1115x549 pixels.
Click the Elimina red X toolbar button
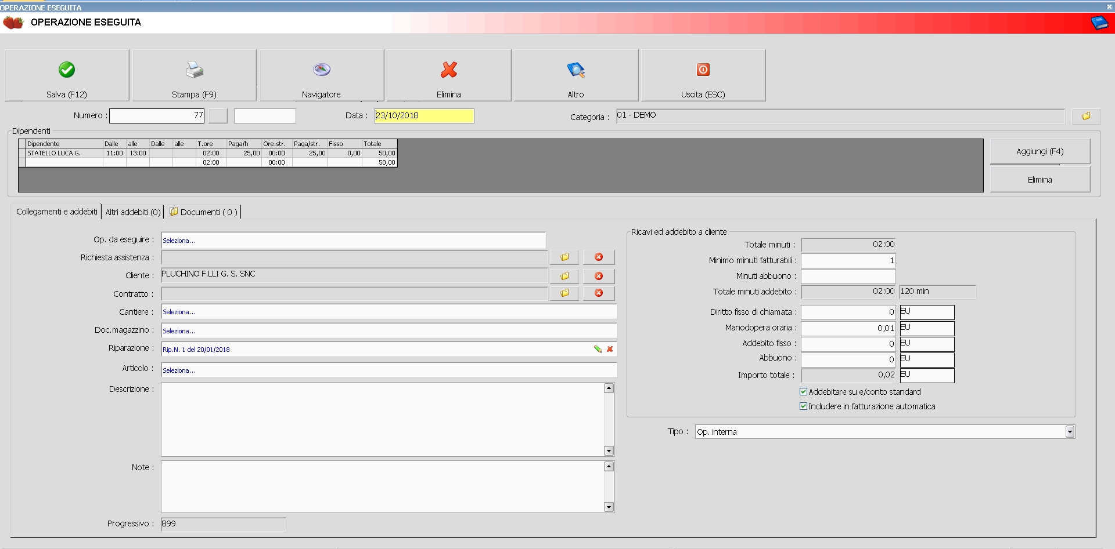tap(449, 75)
